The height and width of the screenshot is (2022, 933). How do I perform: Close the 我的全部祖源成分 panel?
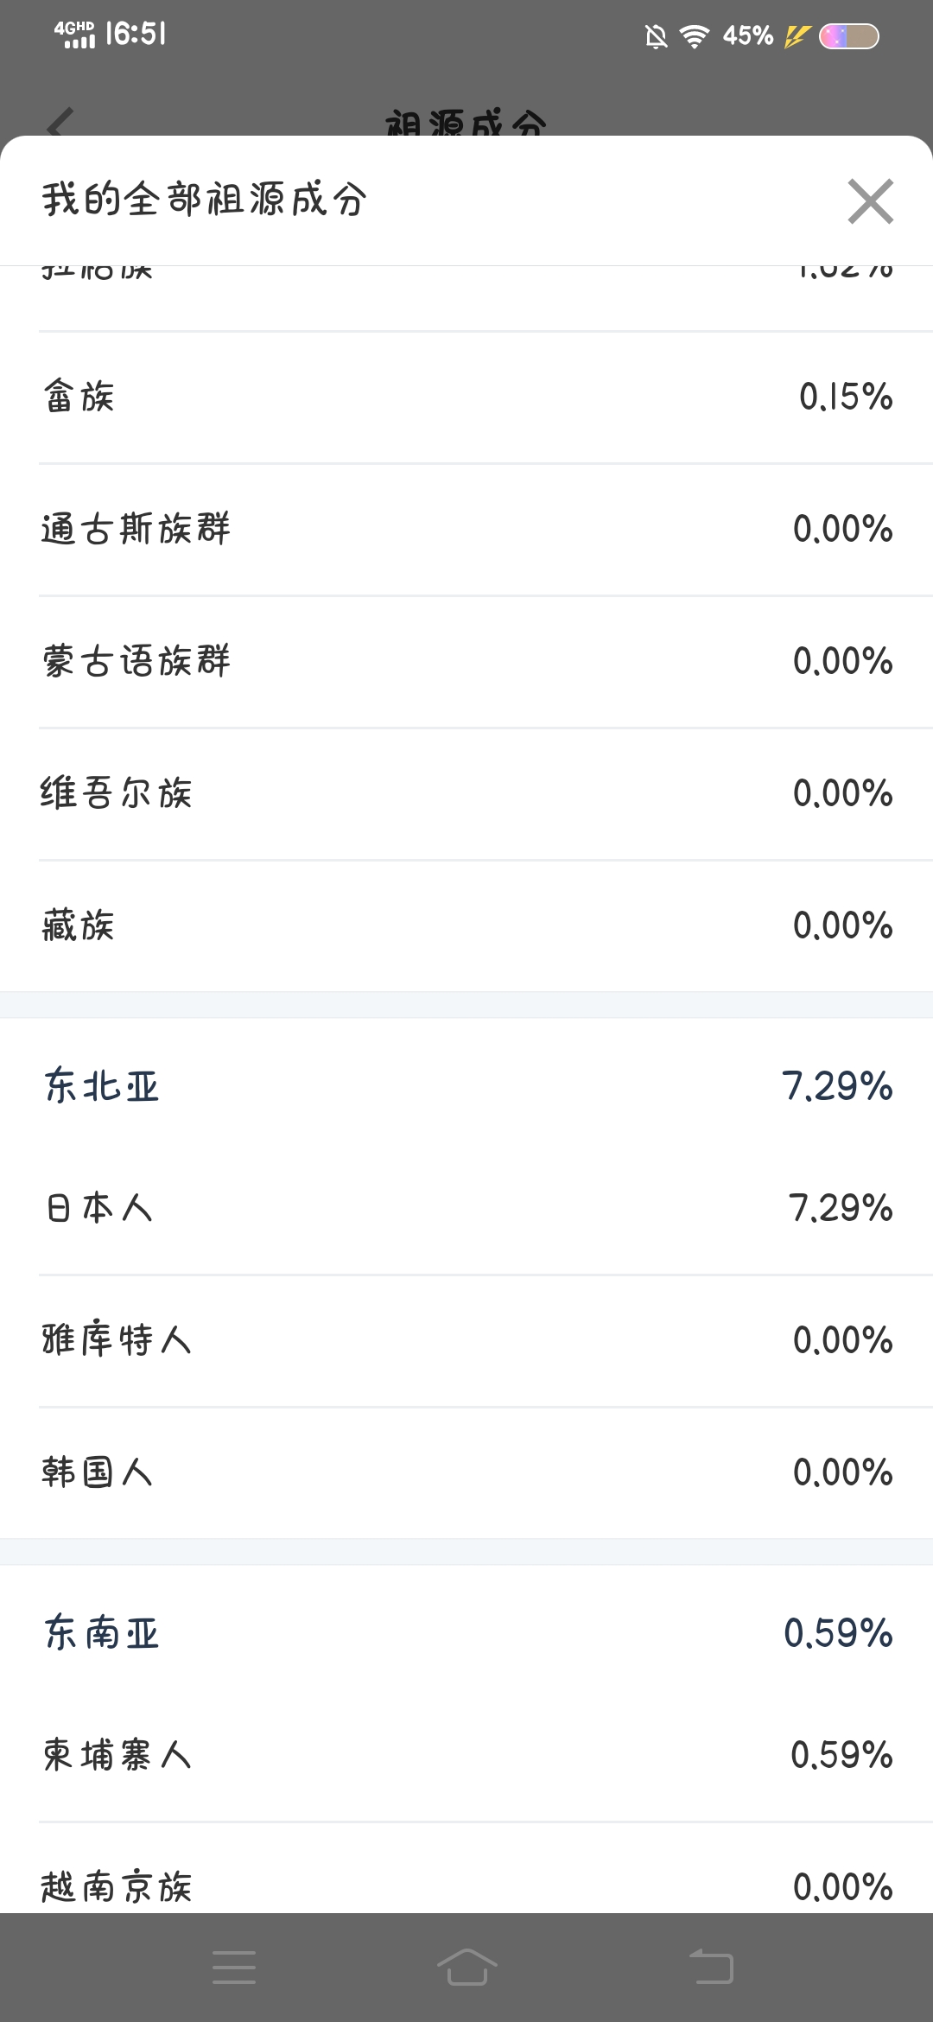(870, 201)
